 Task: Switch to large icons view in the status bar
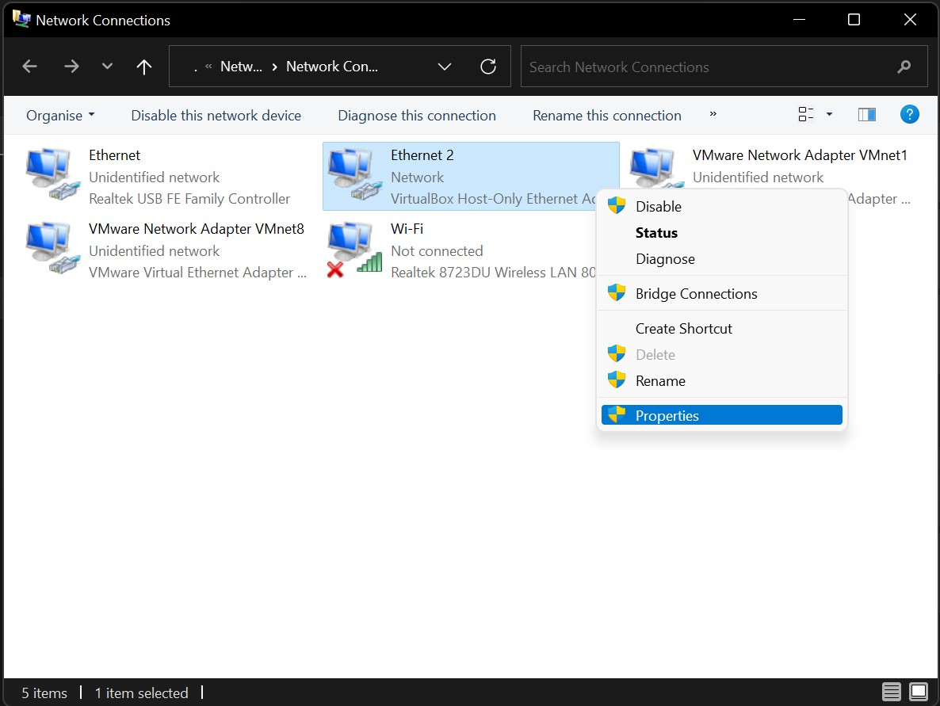tap(919, 692)
